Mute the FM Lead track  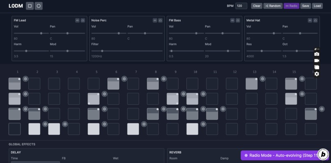coord(78,21)
